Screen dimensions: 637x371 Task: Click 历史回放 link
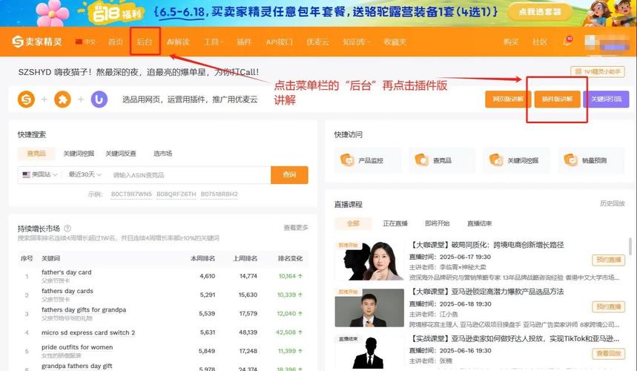(613, 203)
